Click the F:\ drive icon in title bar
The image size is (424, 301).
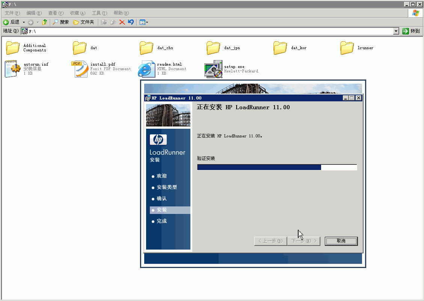click(x=5, y=5)
